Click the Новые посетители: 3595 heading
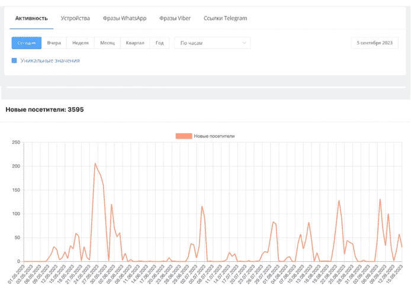The image size is (411, 308). point(44,110)
